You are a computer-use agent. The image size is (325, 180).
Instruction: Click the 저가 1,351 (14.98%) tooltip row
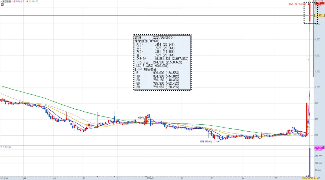[155, 52]
